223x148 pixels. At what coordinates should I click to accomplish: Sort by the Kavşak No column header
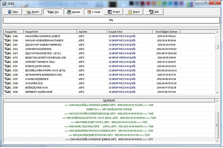tap(13, 32)
